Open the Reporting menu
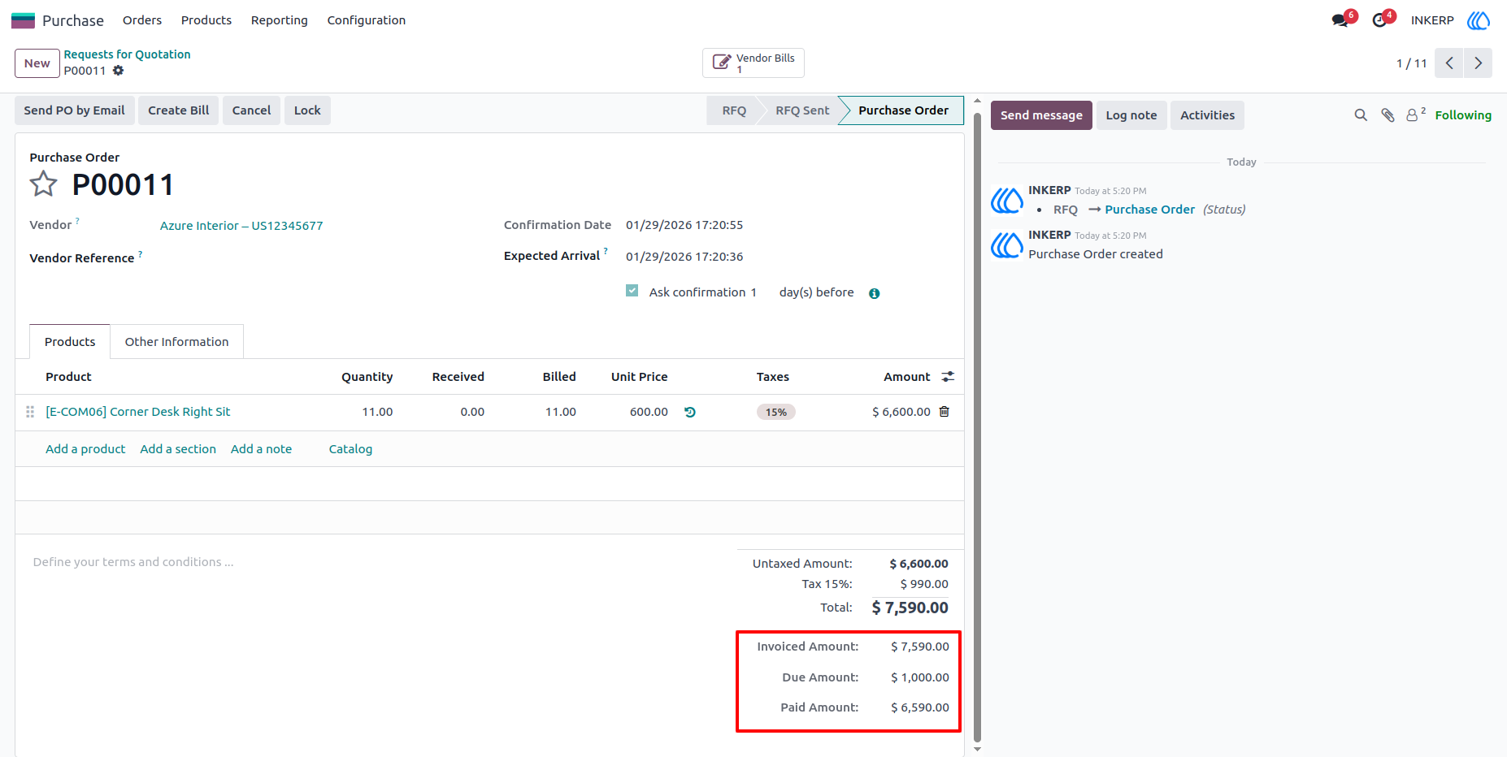The image size is (1507, 757). 280,20
